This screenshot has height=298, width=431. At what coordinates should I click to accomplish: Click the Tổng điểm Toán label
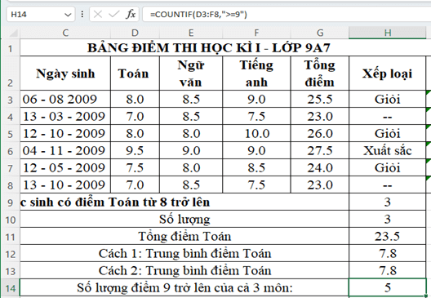point(184,237)
